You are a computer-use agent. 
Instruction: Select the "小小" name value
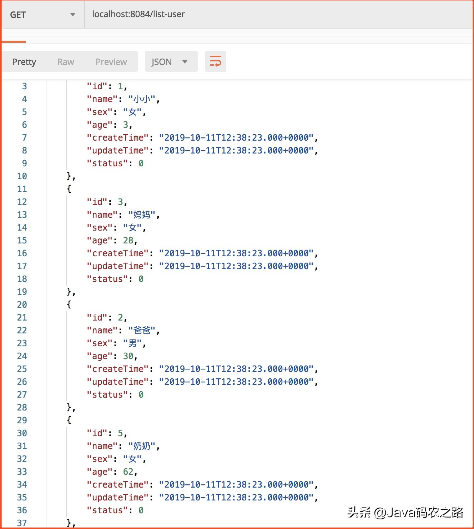tap(141, 99)
